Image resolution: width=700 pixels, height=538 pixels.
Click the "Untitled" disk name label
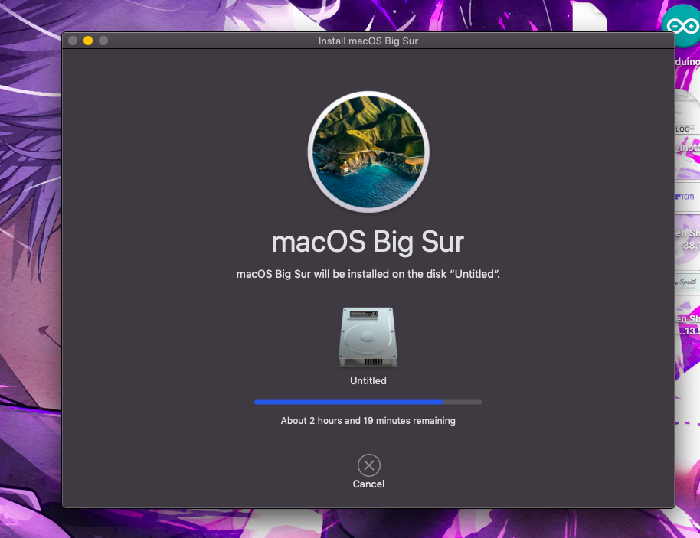[368, 380]
